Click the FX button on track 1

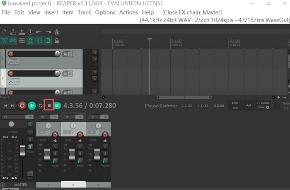tap(65, 54)
